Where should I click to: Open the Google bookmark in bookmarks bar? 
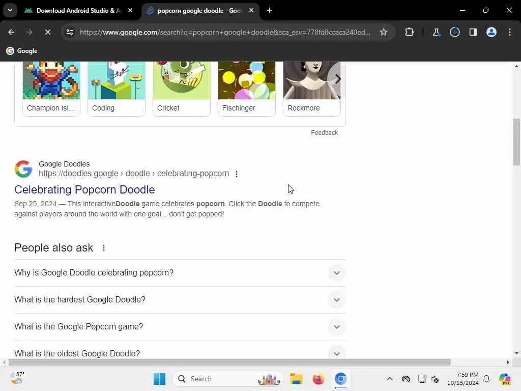[22, 51]
